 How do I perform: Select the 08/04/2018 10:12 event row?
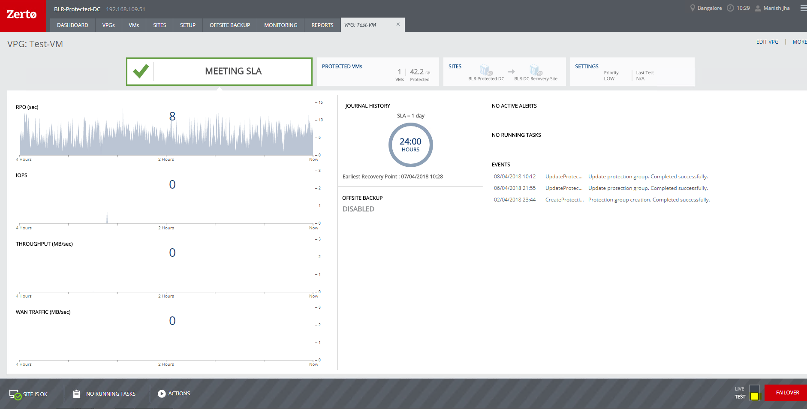tap(600, 177)
